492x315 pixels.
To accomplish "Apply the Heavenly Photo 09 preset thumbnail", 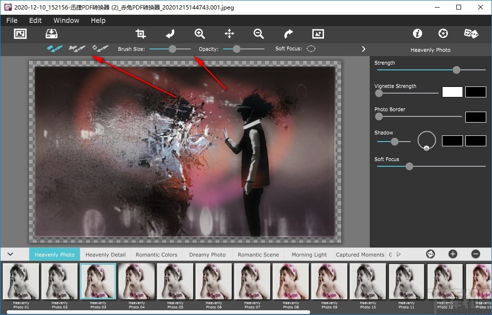I will (x=329, y=281).
